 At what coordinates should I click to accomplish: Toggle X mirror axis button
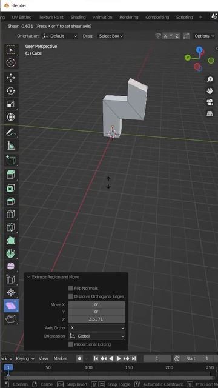point(165,36)
